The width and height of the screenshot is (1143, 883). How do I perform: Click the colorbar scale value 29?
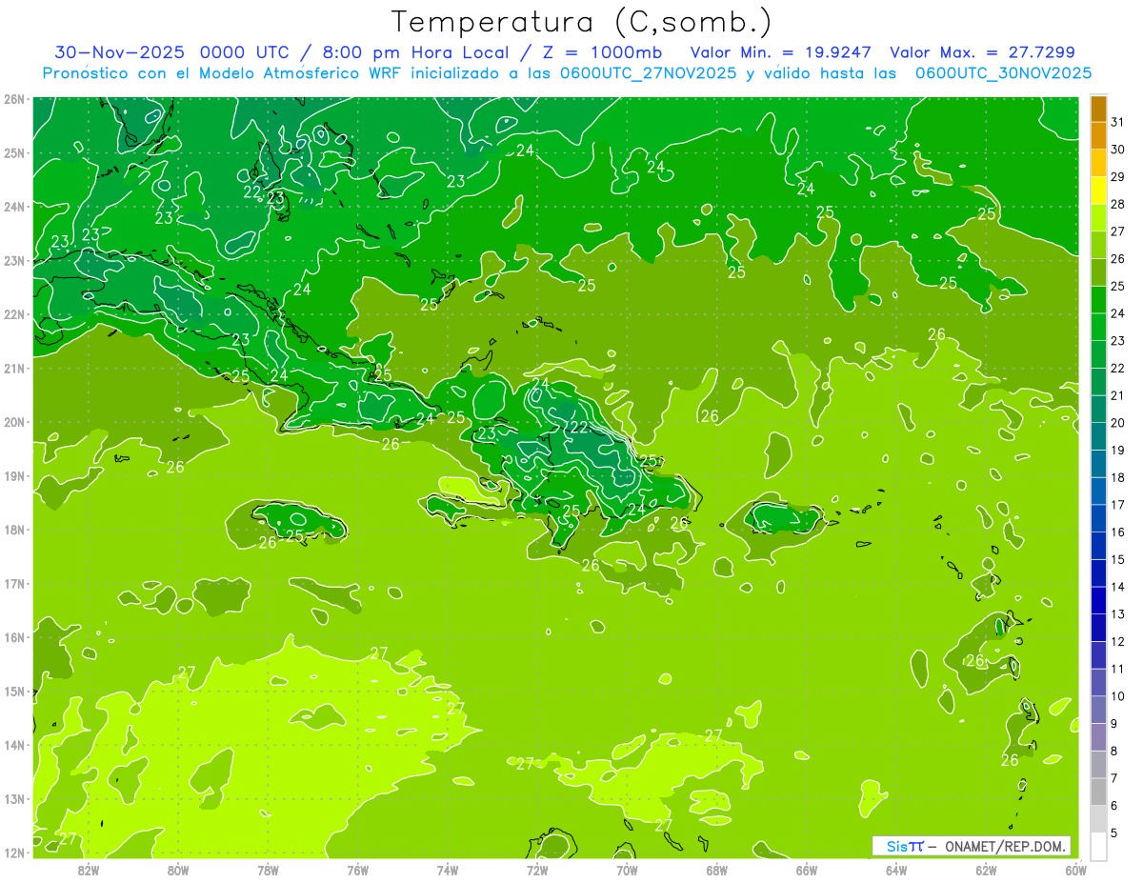[x=1118, y=177]
